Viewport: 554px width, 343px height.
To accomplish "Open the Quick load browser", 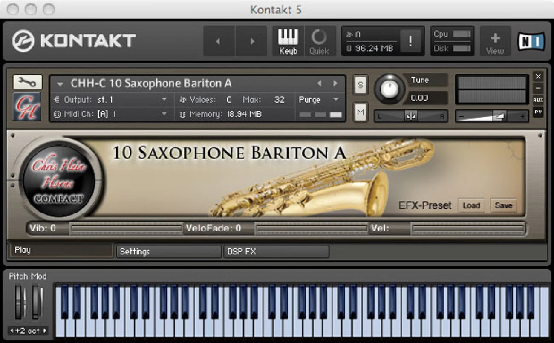I will [x=319, y=41].
